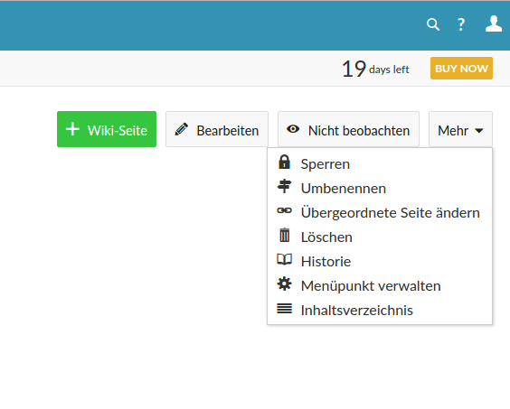Select Menüpunkt verwalten

click(380, 285)
